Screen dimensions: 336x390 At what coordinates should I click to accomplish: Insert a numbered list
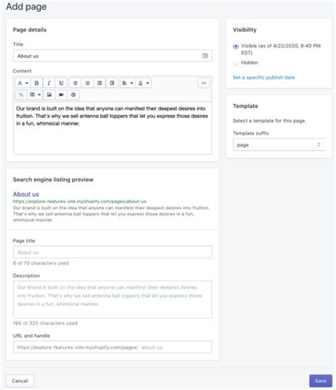pyautogui.click(x=87, y=83)
